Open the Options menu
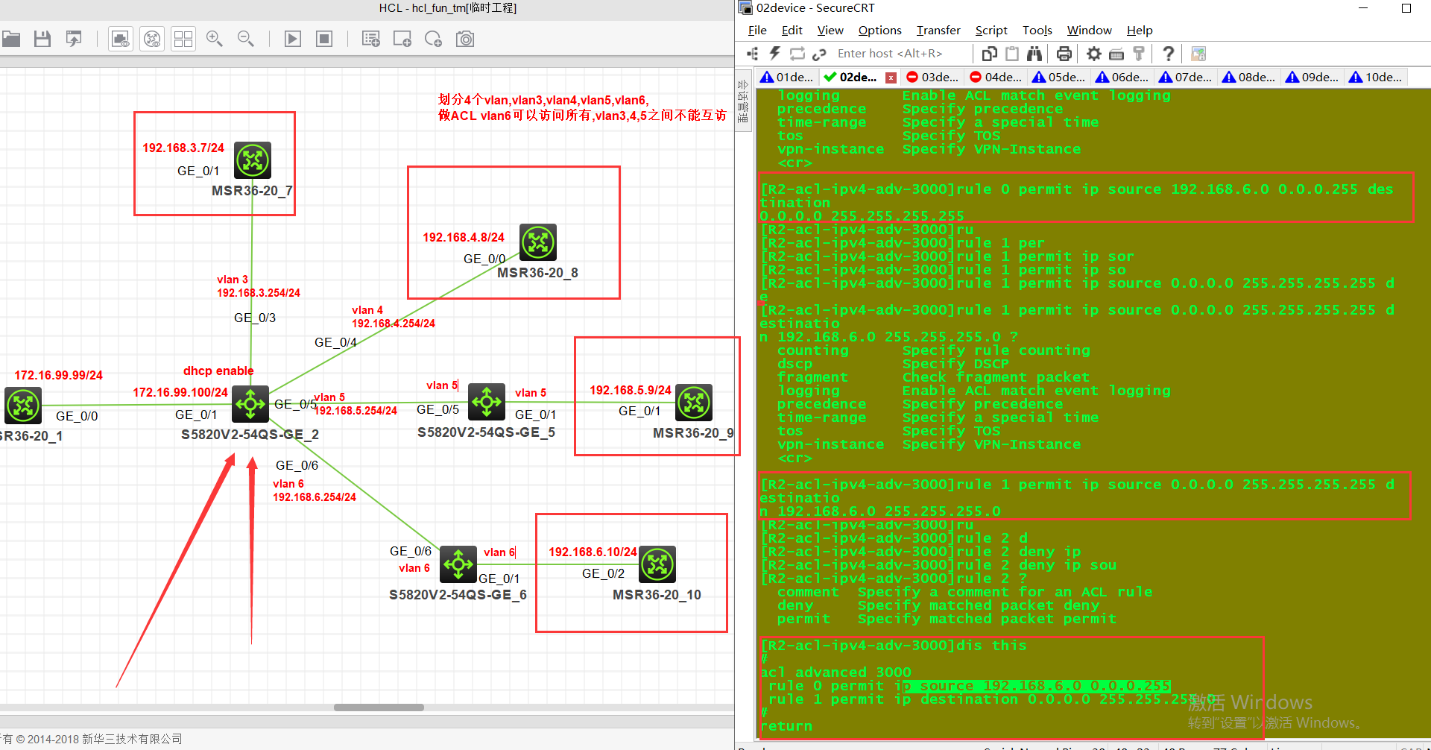 [879, 30]
